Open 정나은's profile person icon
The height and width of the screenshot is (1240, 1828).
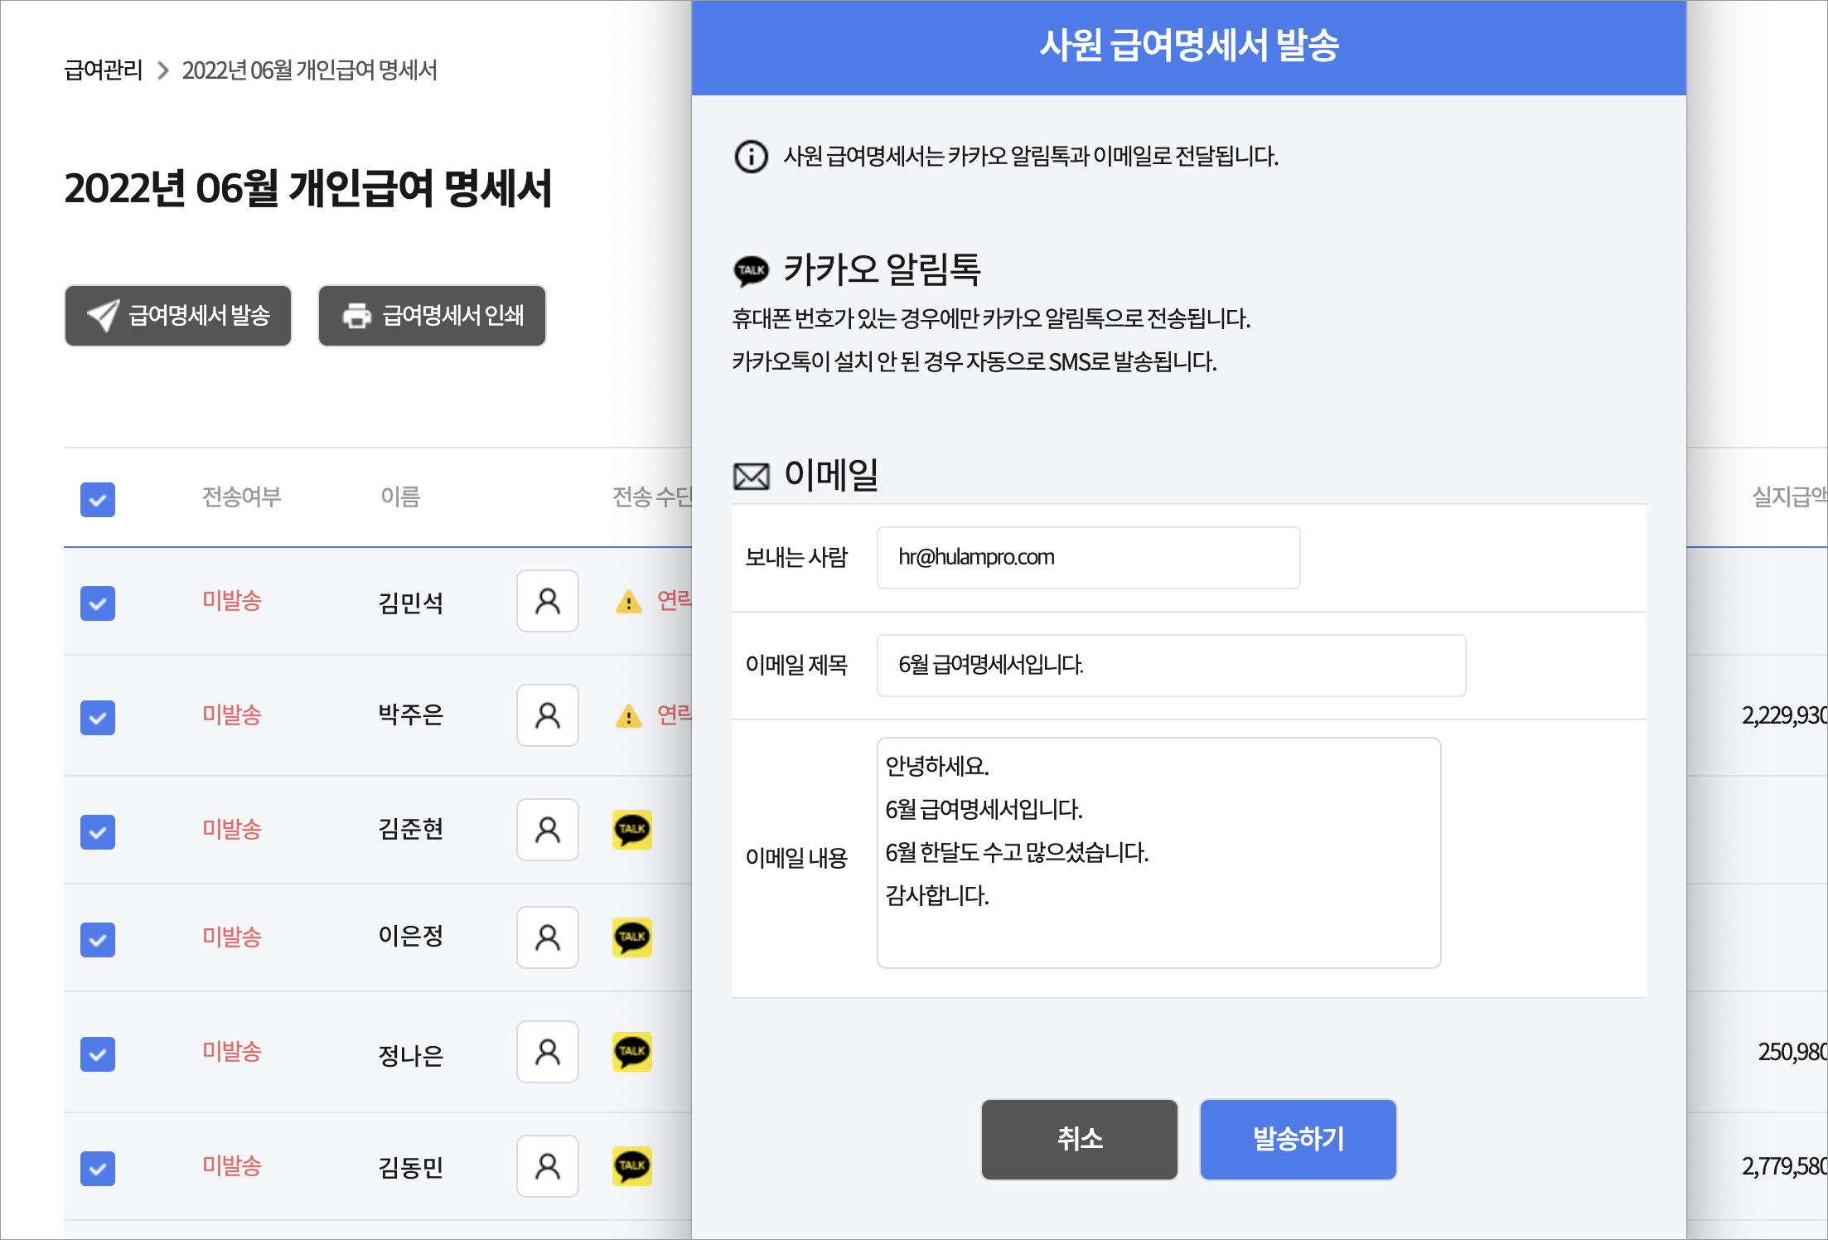pyautogui.click(x=547, y=1053)
